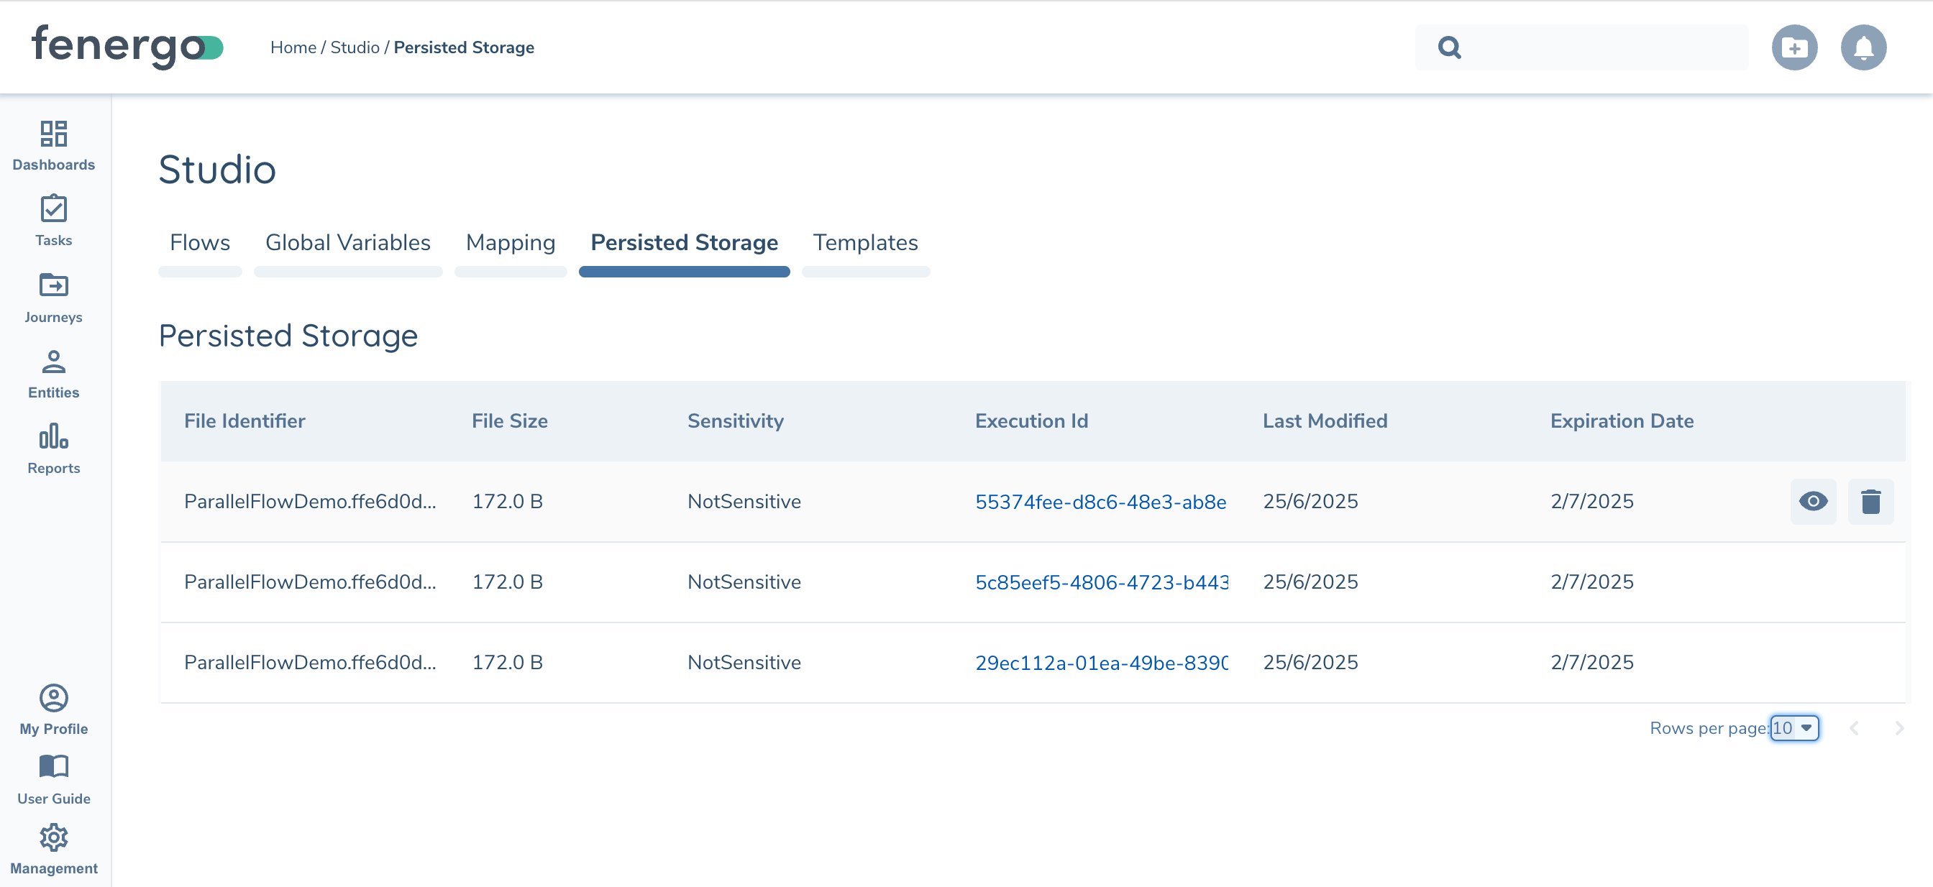Click the add folder icon in header

[1793, 47]
